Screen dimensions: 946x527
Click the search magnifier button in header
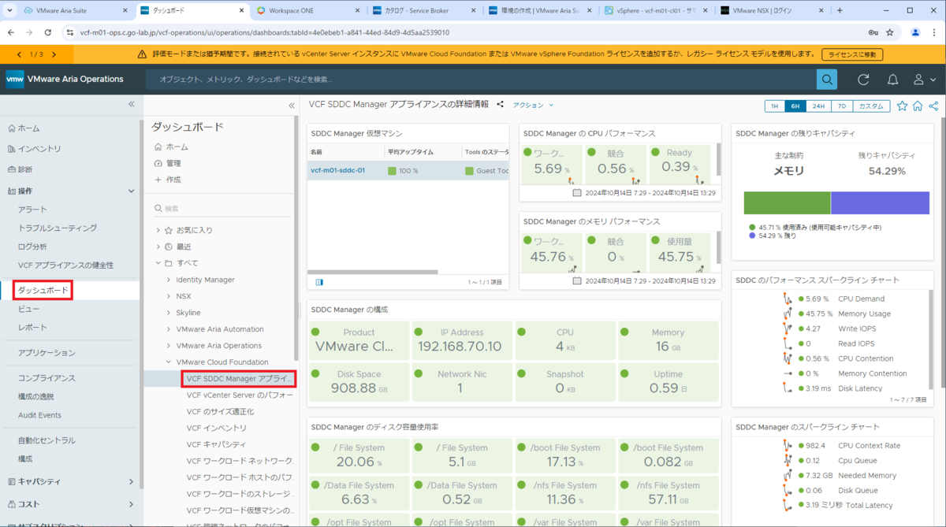pyautogui.click(x=826, y=80)
